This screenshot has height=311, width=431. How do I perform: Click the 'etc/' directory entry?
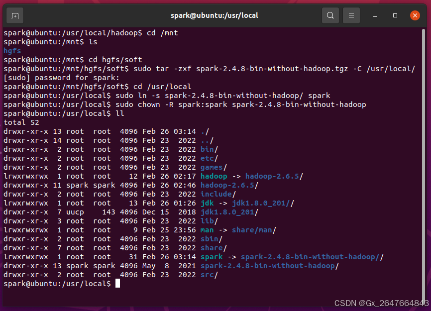coord(209,158)
